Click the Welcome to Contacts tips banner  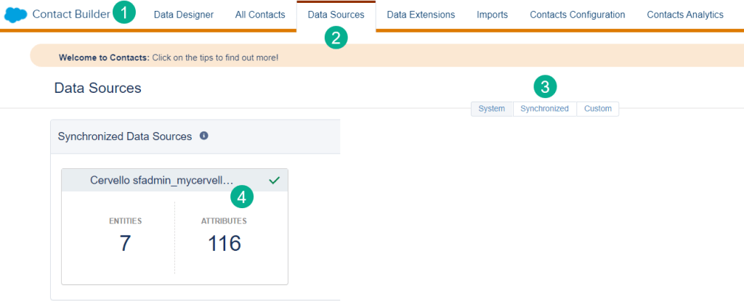pyautogui.click(x=169, y=57)
